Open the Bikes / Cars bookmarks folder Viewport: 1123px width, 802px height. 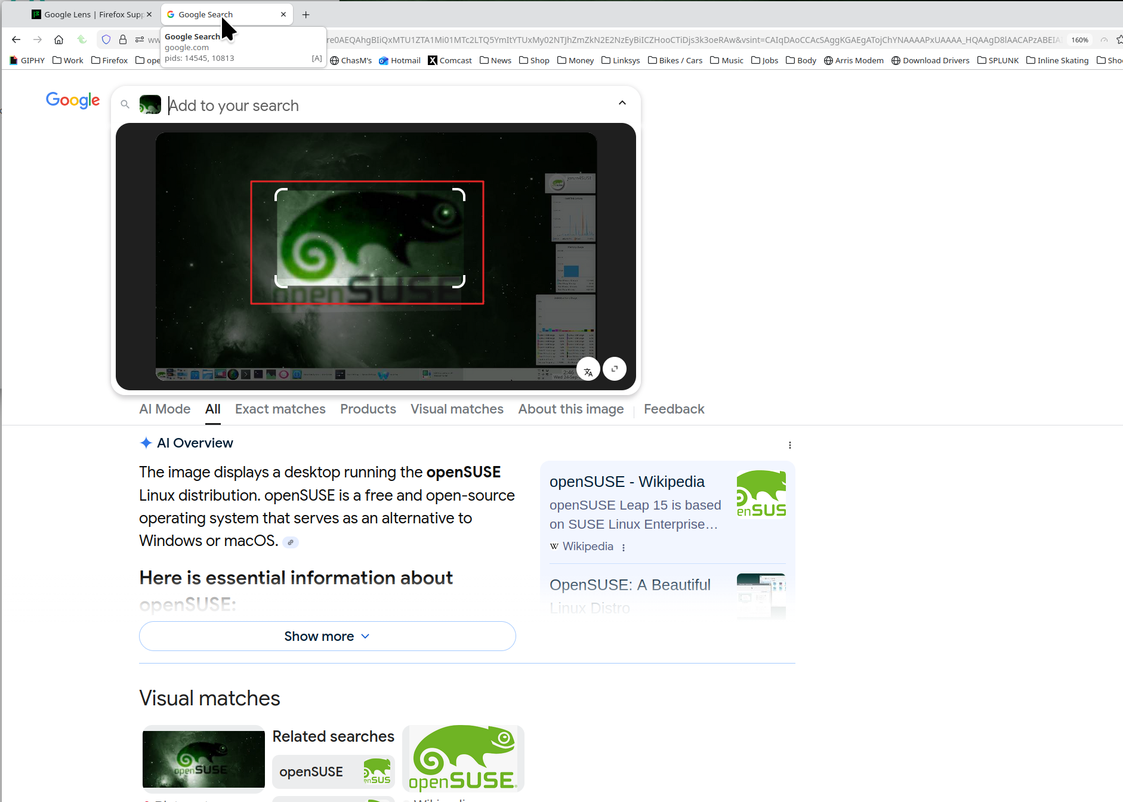675,60
